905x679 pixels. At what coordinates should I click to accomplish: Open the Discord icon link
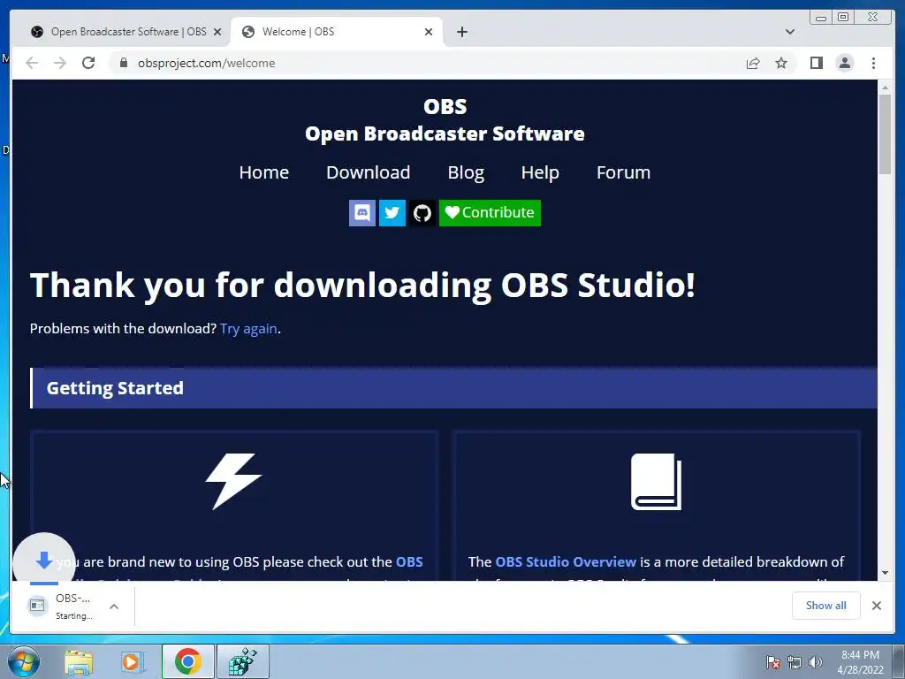tap(361, 213)
